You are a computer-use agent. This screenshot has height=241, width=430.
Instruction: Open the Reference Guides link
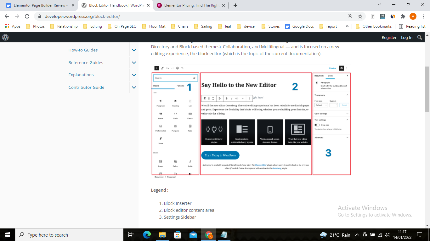86,62
